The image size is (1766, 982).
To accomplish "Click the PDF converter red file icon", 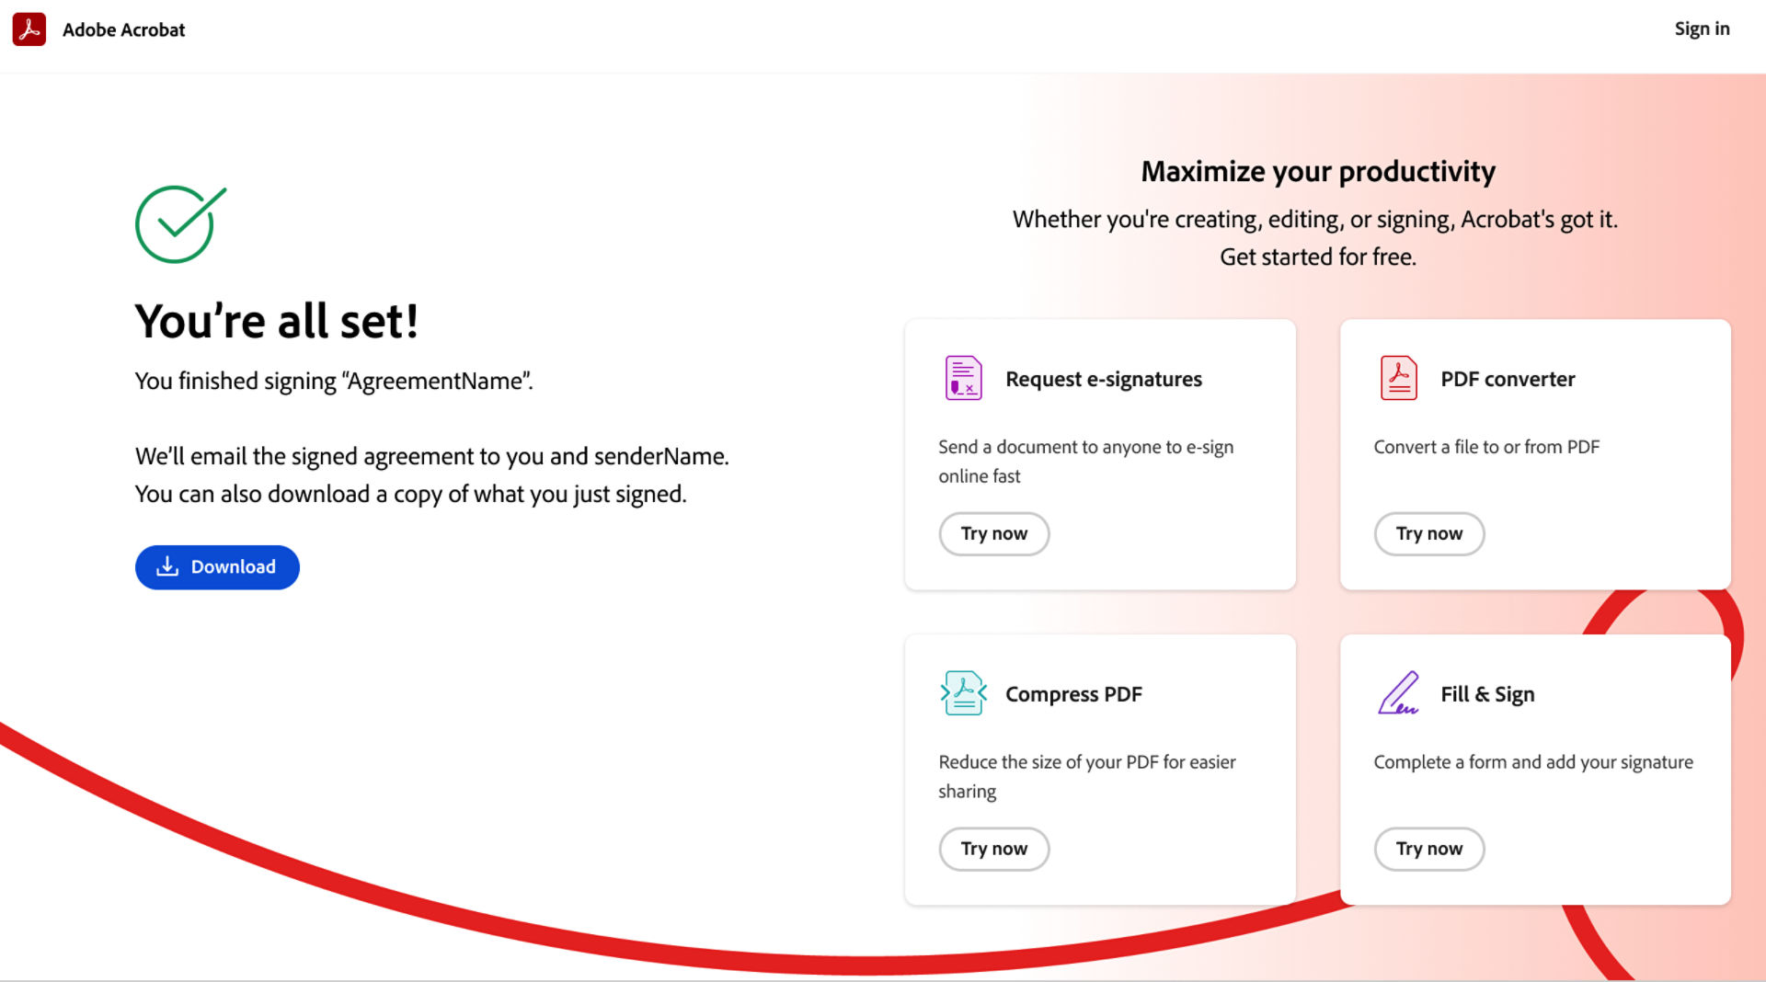I will 1398,378.
